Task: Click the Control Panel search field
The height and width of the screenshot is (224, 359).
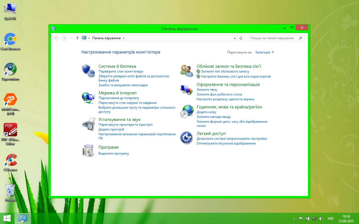Action: coord(273,38)
